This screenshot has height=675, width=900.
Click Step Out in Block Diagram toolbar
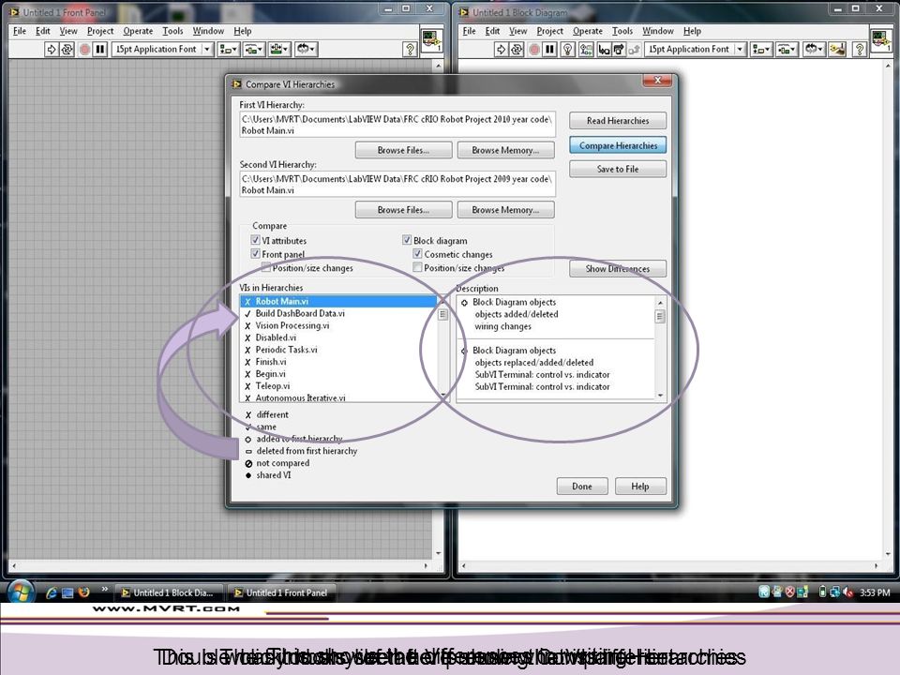tap(634, 50)
